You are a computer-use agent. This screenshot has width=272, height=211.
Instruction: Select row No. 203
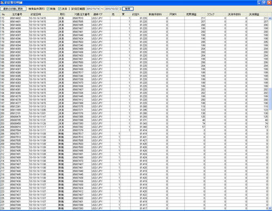click(134, 123)
